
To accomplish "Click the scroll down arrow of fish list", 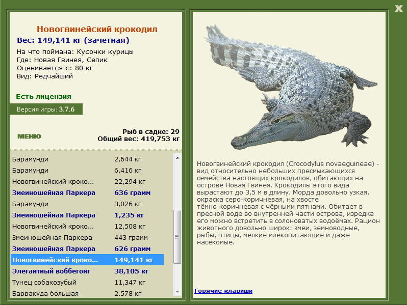I will (177, 292).
